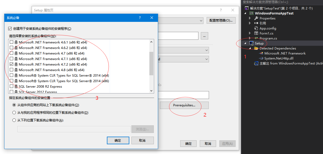Expand the 引用 references node
323x154 pixels.
pos(250,23)
